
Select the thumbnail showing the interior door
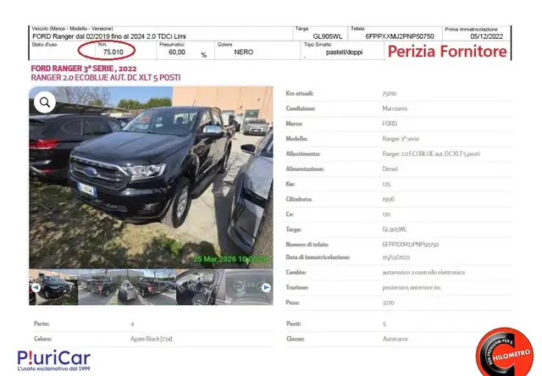[201, 287]
